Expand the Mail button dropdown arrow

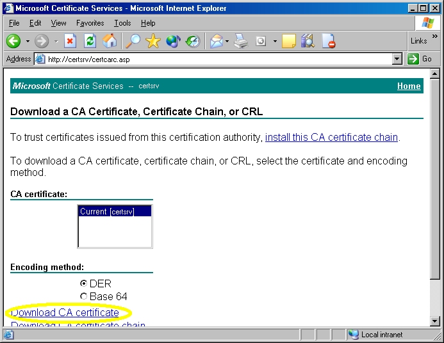227,42
